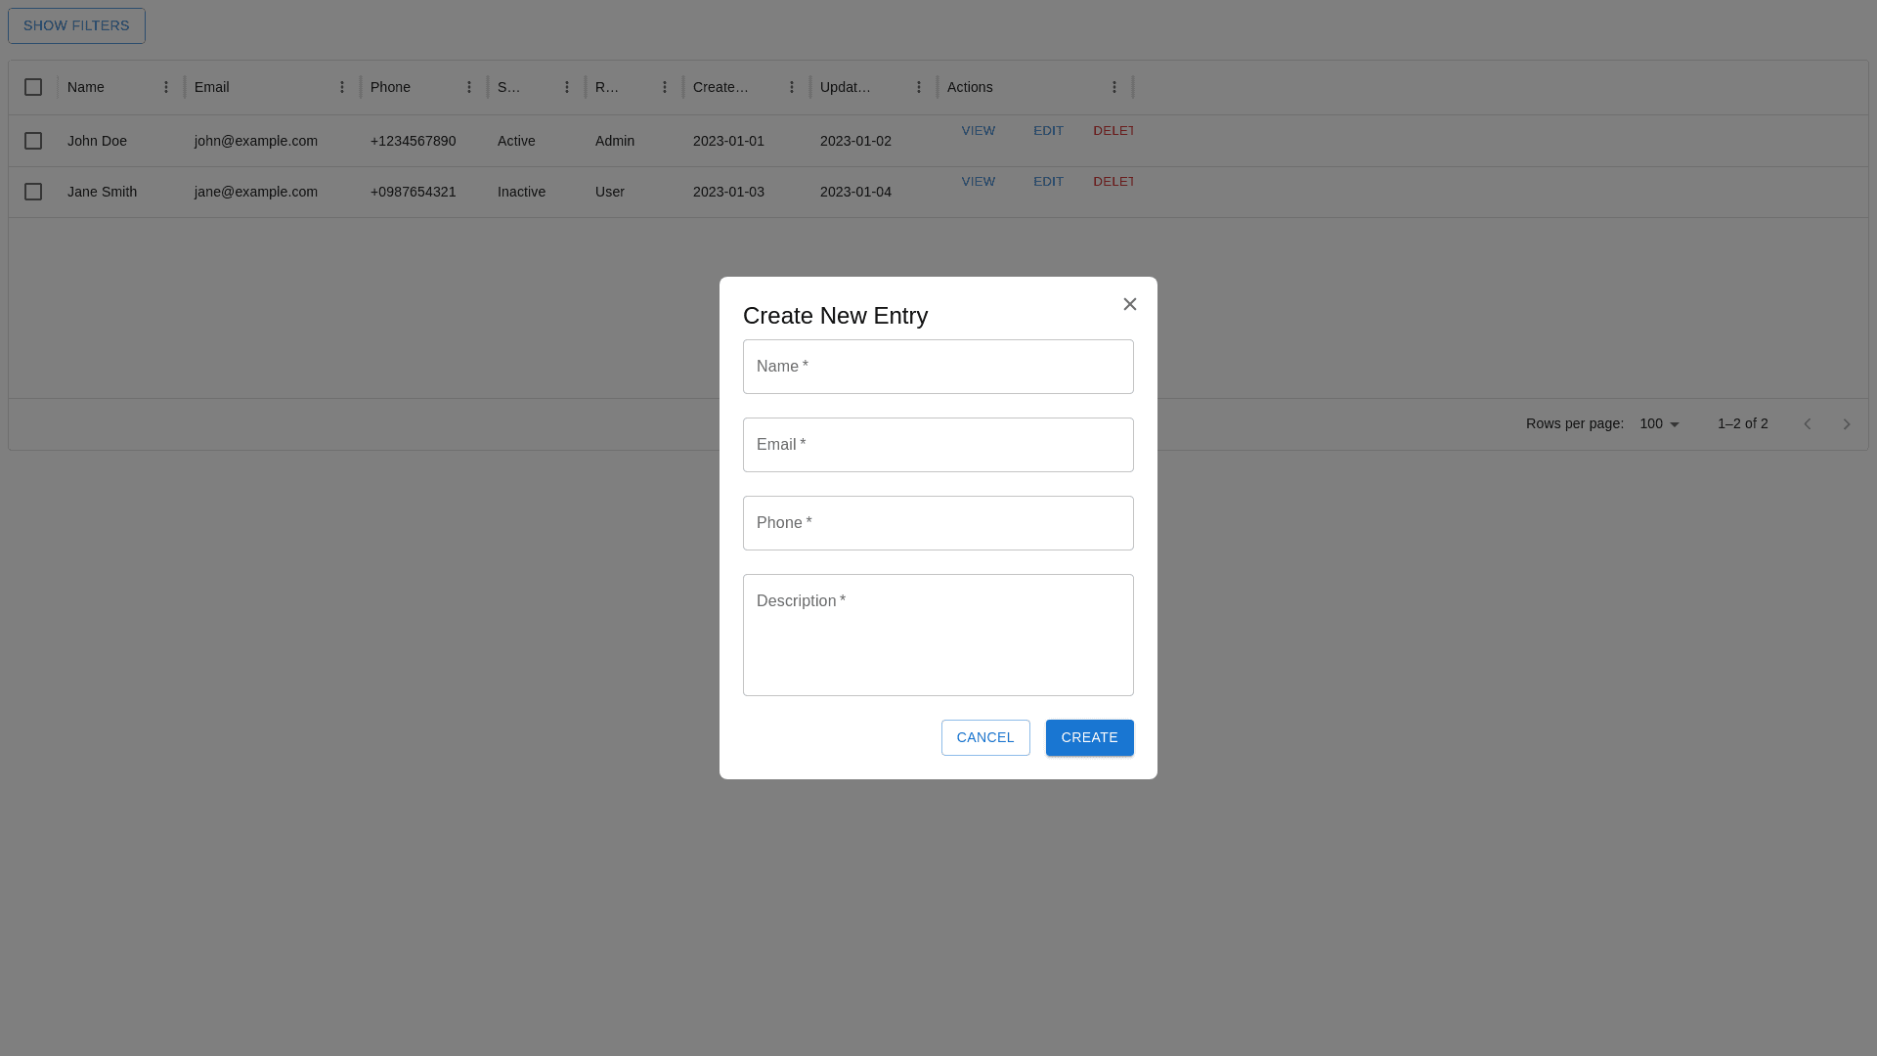This screenshot has height=1056, width=1877.
Task: Close the Create New Entry dialog
Action: (x=1130, y=304)
